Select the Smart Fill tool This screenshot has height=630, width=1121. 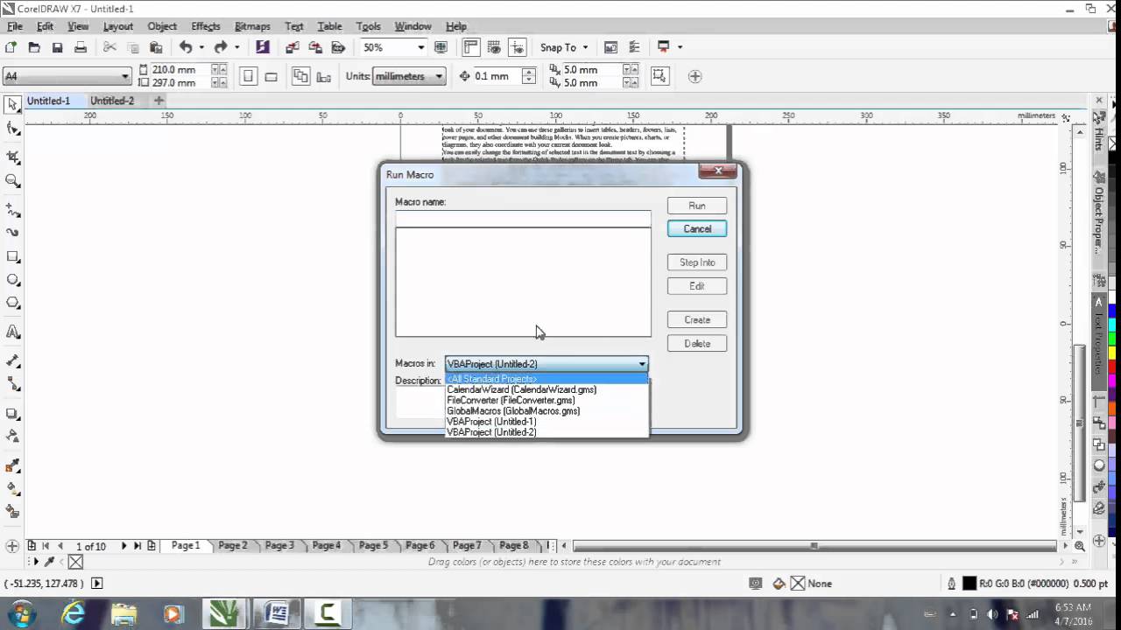(x=12, y=511)
